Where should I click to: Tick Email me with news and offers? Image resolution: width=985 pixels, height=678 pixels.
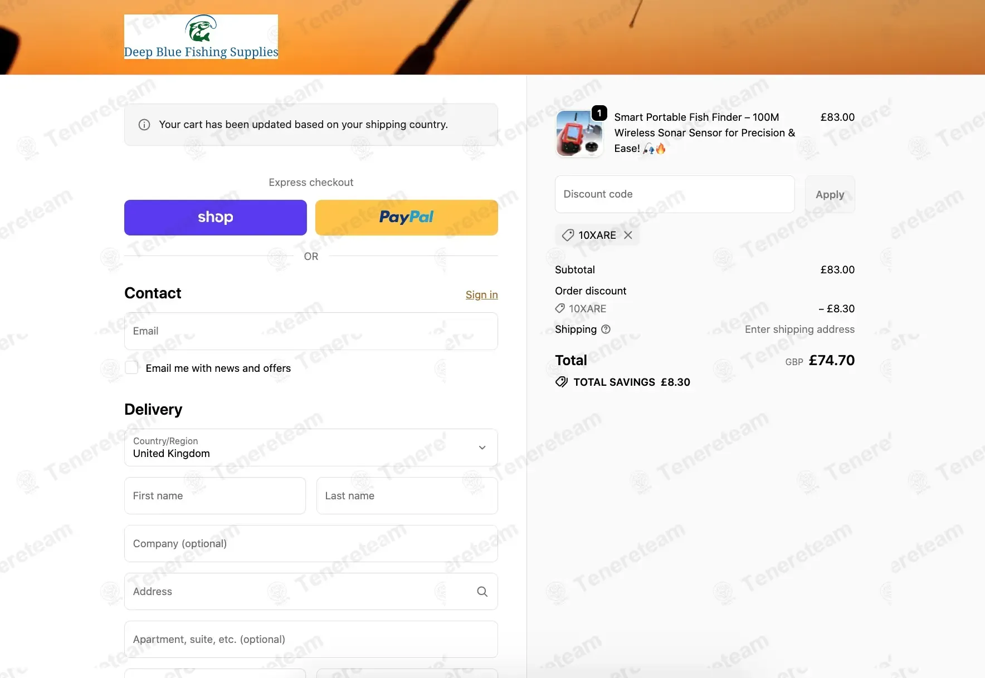pyautogui.click(x=131, y=367)
